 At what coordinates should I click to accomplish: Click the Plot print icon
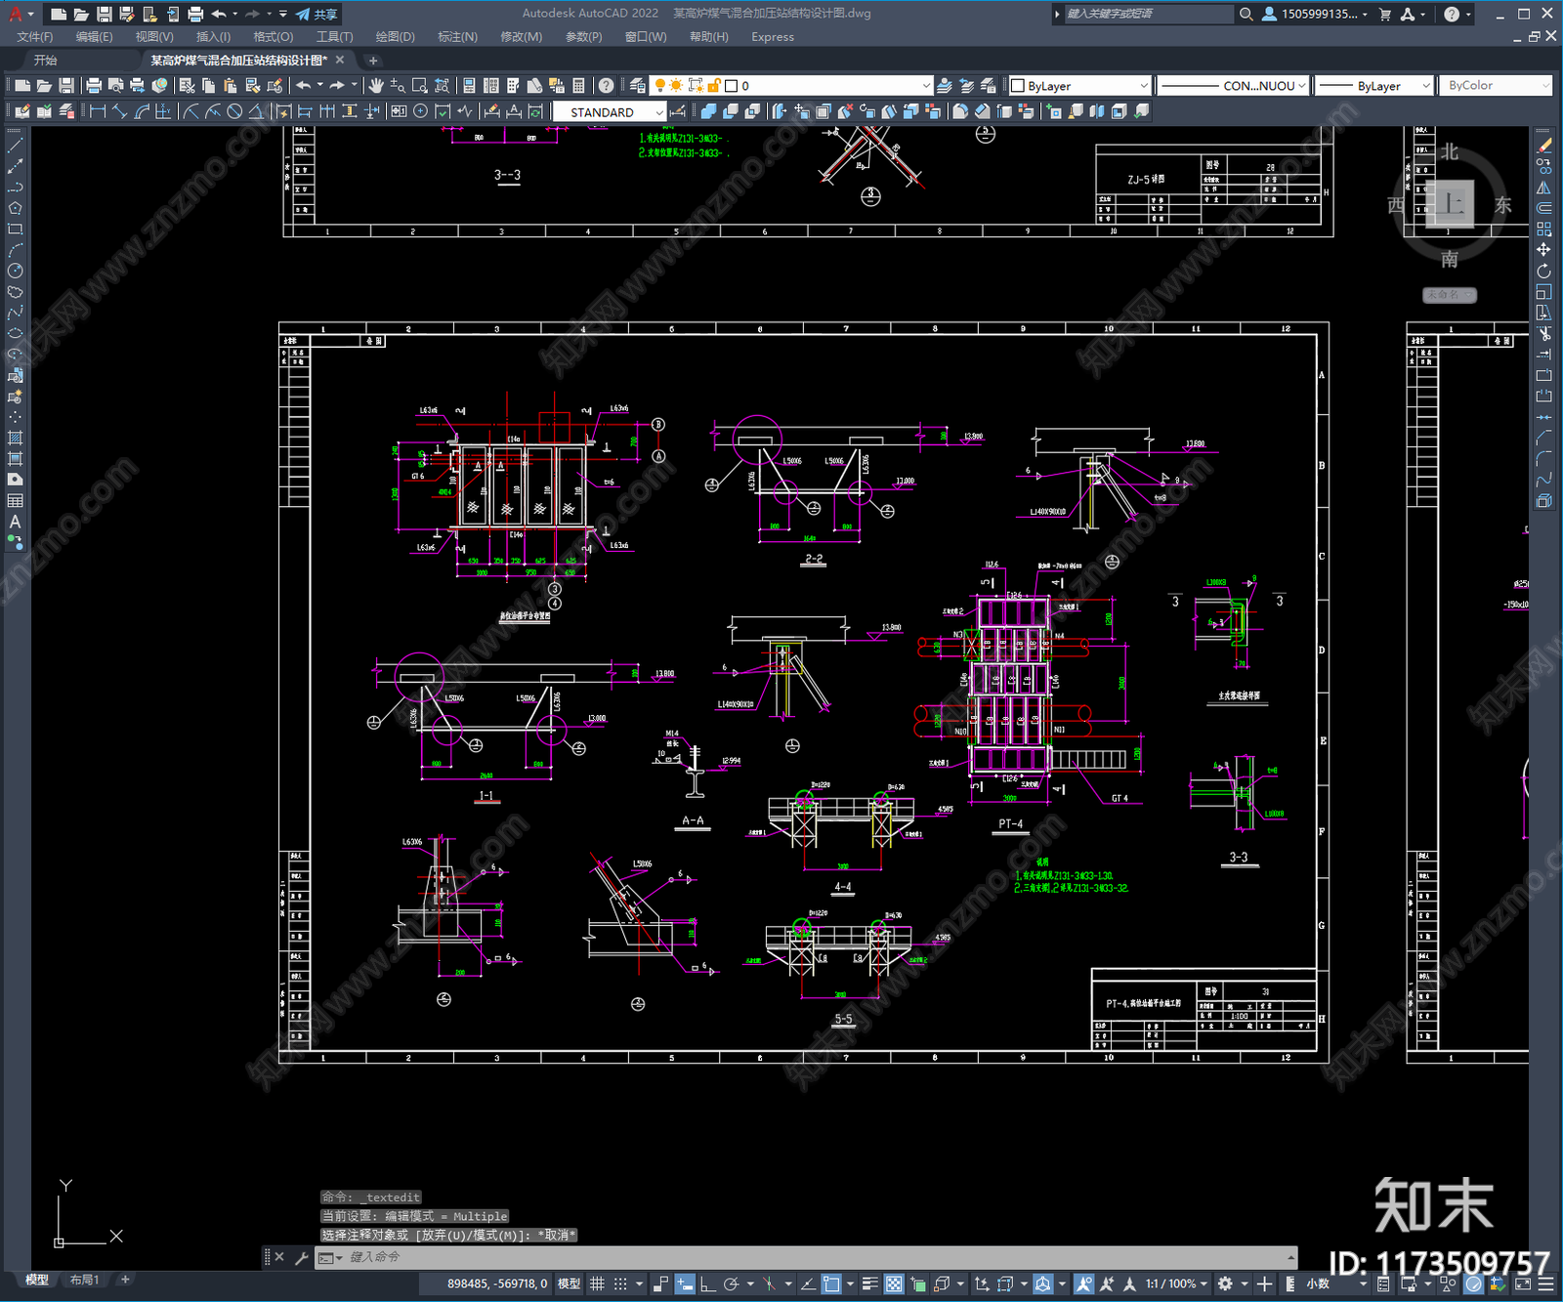coord(94,86)
